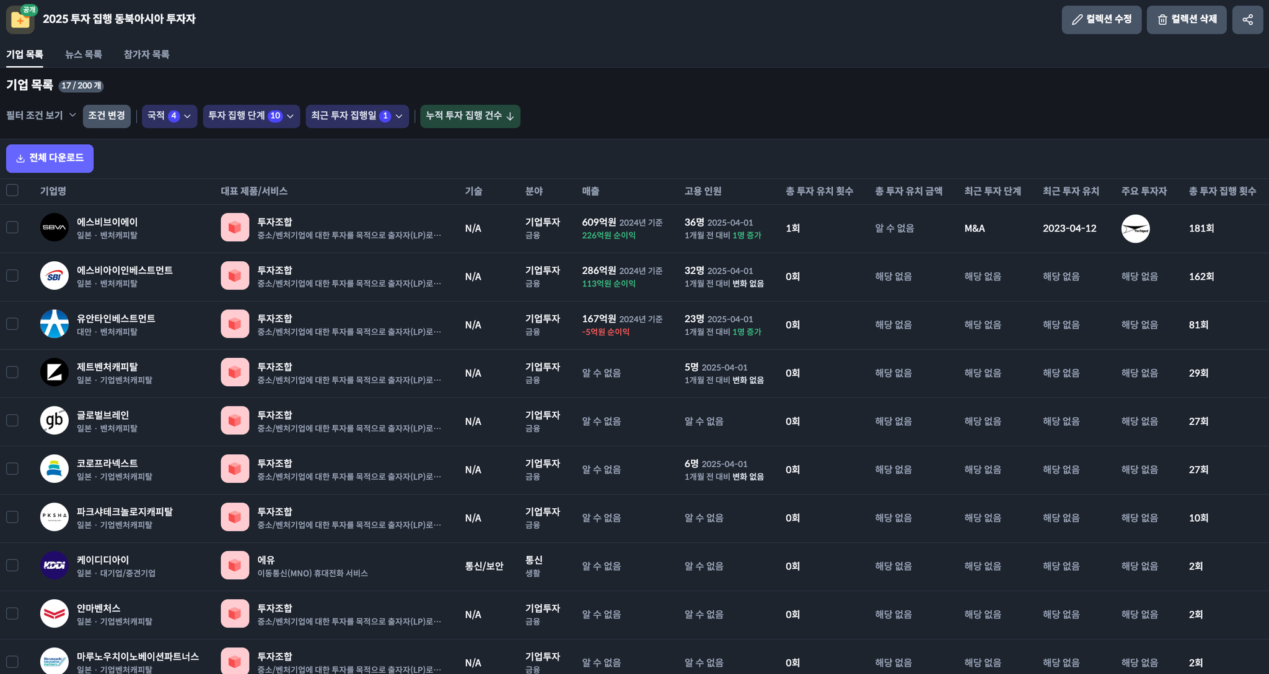This screenshot has height=674, width=1269.
Task: Click the KDDI company logo
Action: [55, 566]
